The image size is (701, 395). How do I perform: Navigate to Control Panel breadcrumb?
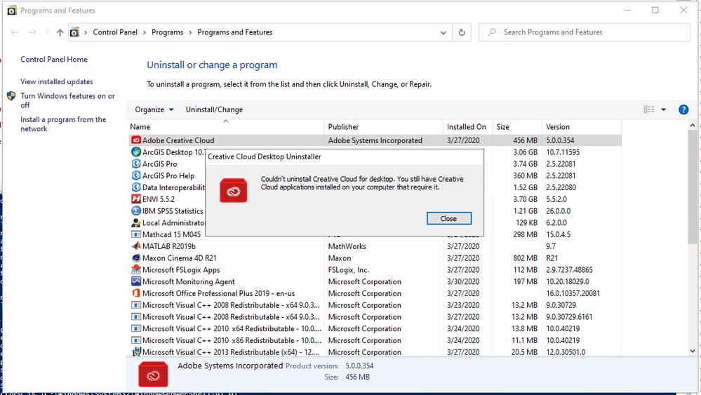point(115,32)
